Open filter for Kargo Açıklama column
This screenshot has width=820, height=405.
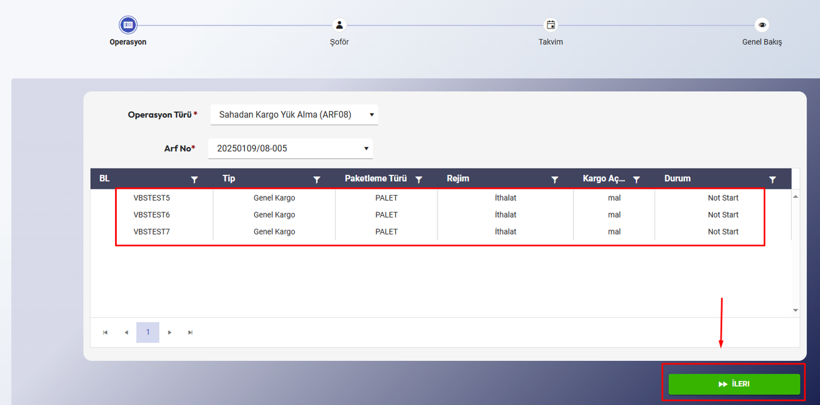click(x=636, y=180)
